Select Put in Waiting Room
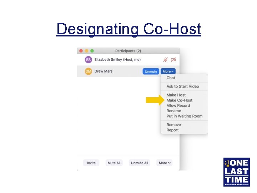The height and width of the screenshot is (193, 257). [x=185, y=116]
